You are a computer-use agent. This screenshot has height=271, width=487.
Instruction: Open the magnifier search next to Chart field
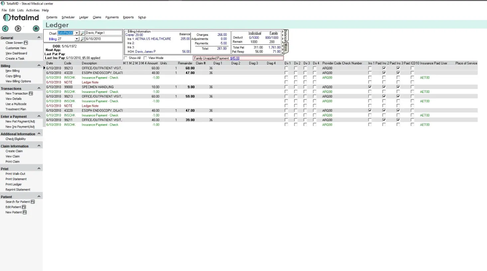82,33
